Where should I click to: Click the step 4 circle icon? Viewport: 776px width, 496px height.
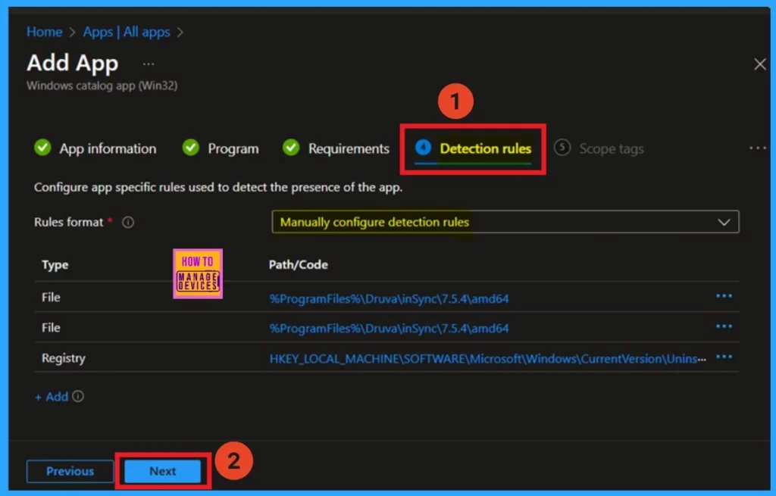[x=423, y=148]
